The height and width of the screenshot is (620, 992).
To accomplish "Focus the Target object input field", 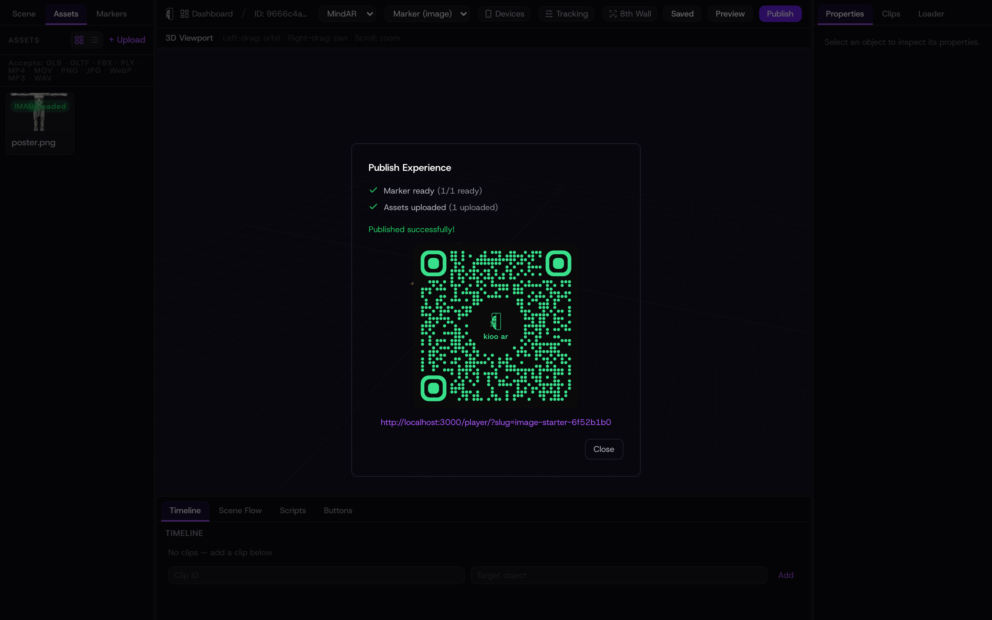I will click(x=619, y=575).
